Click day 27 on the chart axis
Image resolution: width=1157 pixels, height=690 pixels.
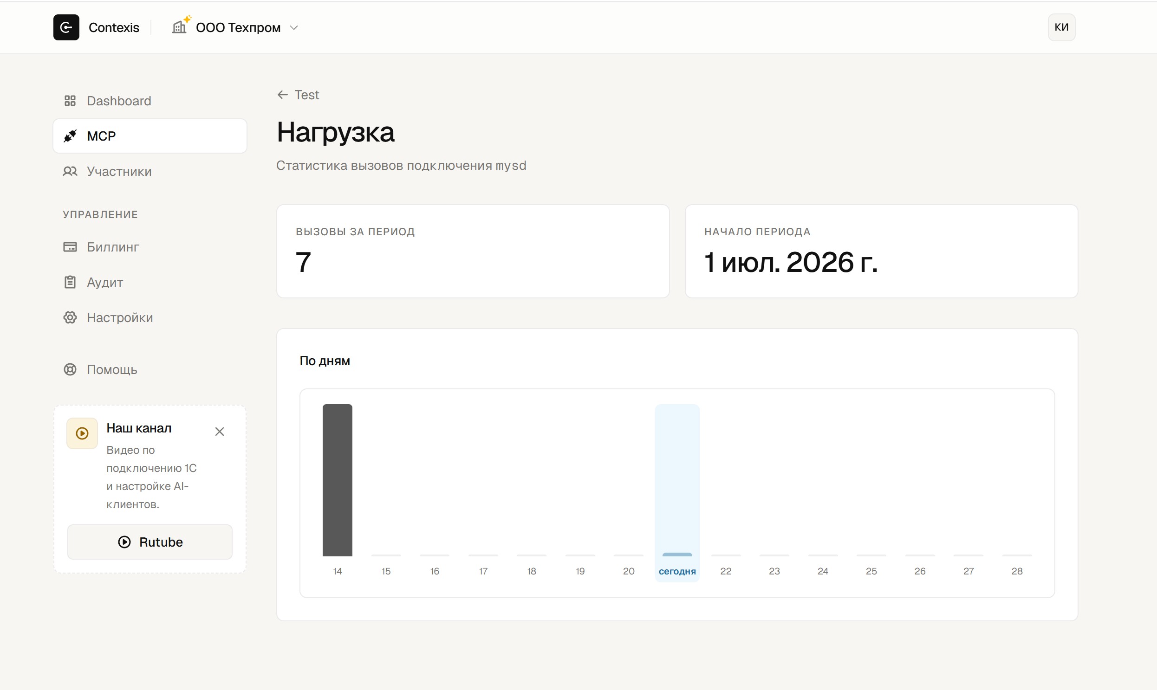pyautogui.click(x=968, y=571)
